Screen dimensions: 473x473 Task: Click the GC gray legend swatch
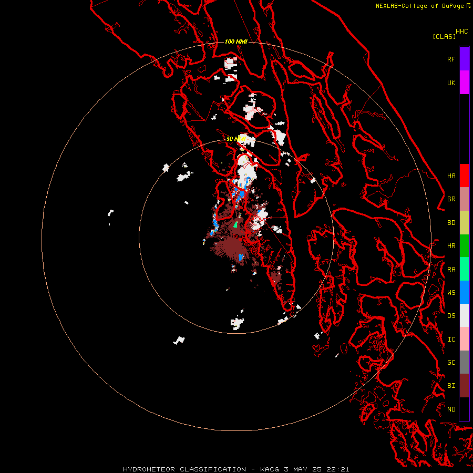pos(464,362)
